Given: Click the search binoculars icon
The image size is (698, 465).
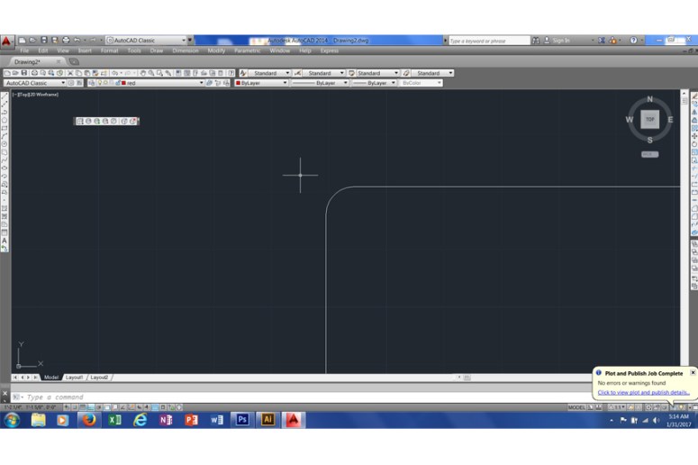Looking at the screenshot, I should coord(536,41).
